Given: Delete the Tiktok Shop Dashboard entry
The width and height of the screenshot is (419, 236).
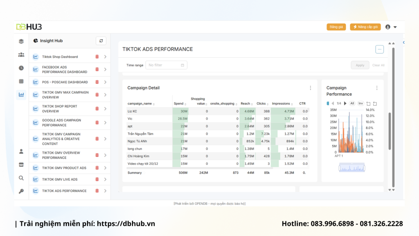Looking at the screenshot, I should point(97,57).
